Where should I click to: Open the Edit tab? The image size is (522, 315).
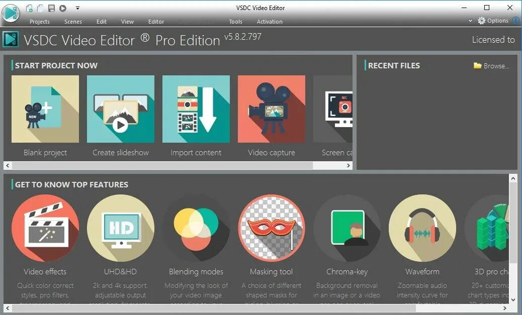[x=102, y=22]
